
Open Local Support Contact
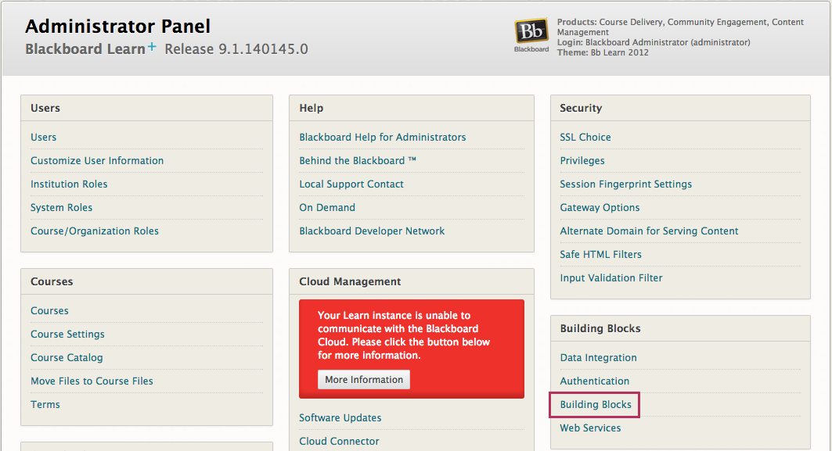351,184
